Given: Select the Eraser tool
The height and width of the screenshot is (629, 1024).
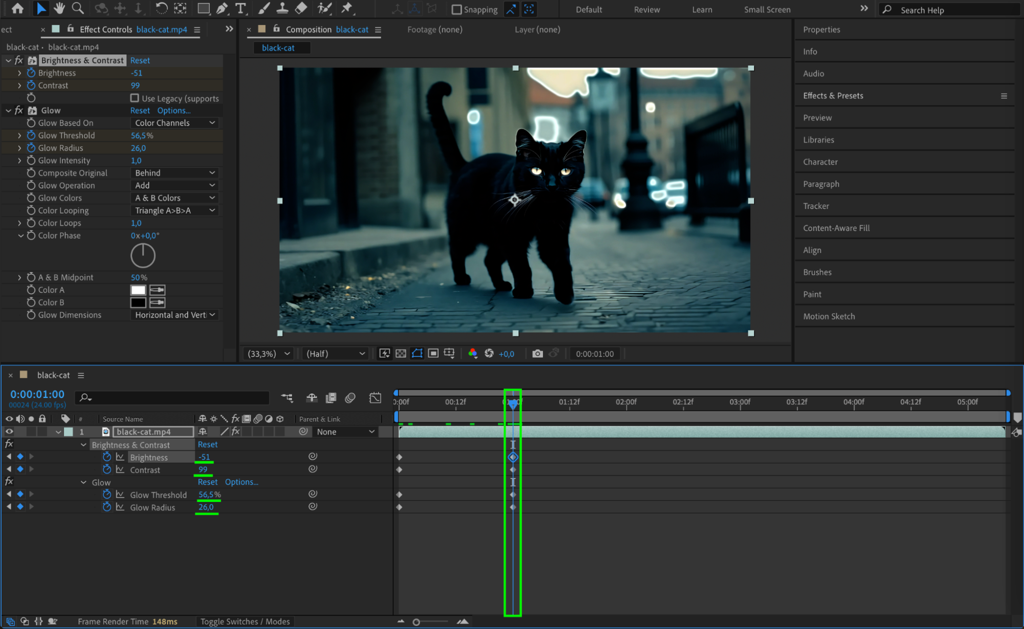Looking at the screenshot, I should [x=301, y=8].
